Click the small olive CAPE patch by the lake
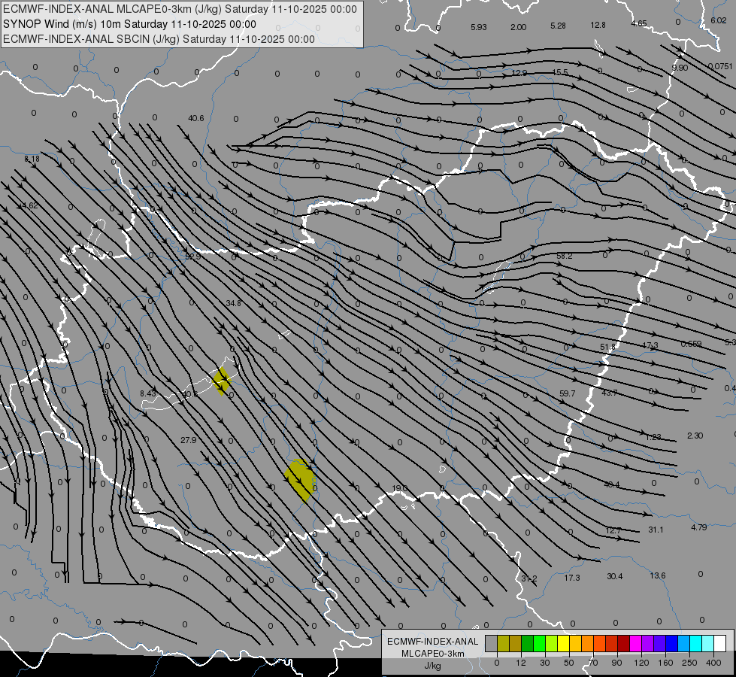Image resolution: width=736 pixels, height=677 pixels. 221,381
